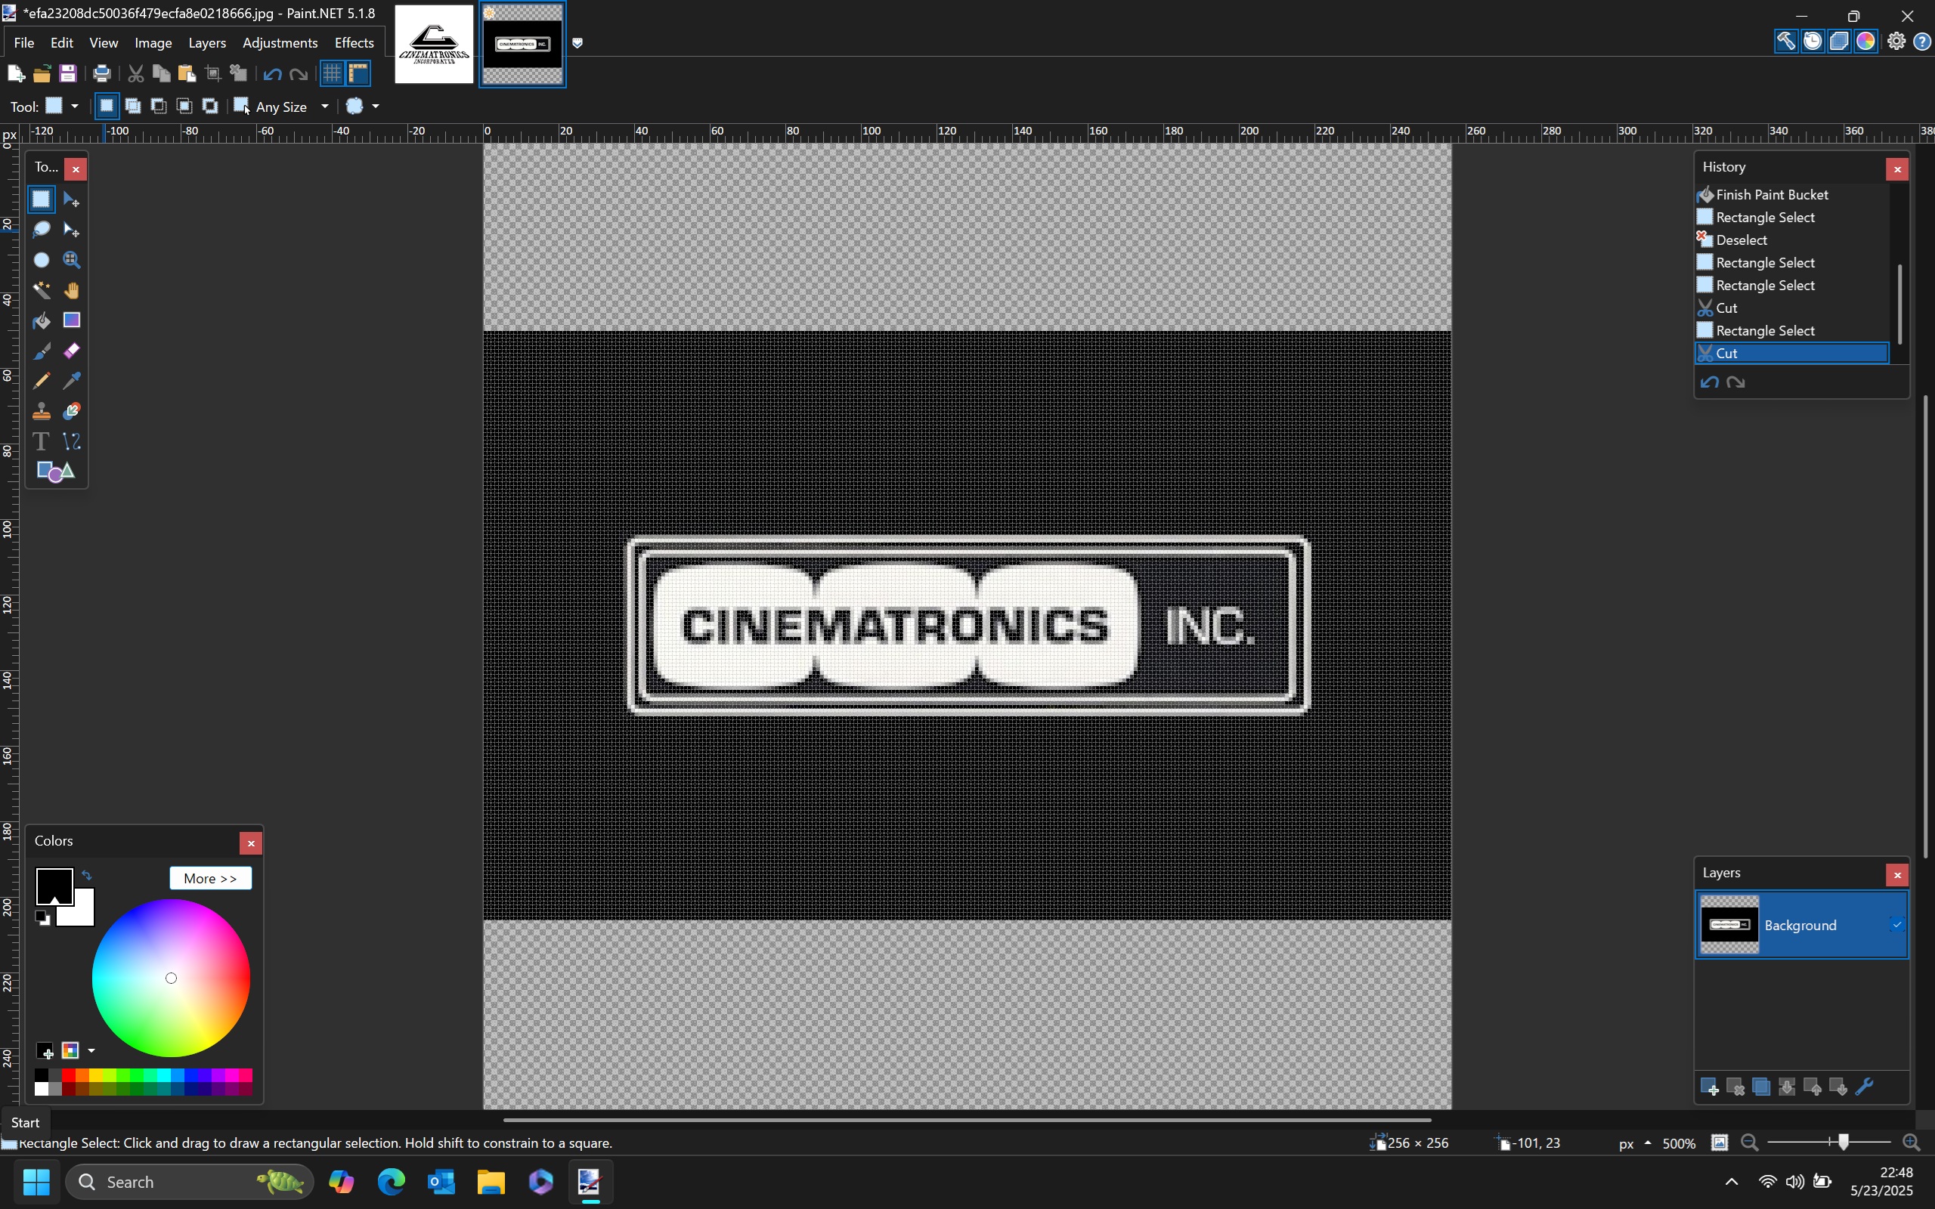Select the Magic Wand tool
Viewport: 1935px width, 1209px height.
(41, 290)
